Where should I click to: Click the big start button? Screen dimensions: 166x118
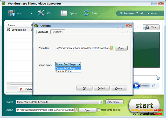tap(144, 105)
